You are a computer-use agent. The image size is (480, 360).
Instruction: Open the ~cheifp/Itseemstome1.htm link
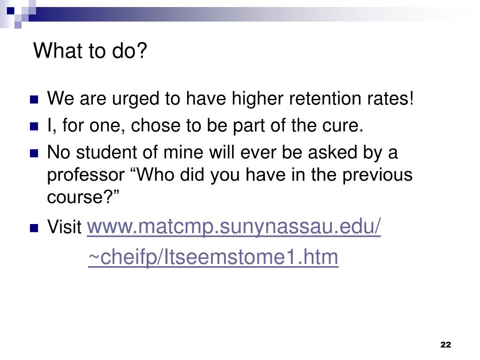coord(213,257)
